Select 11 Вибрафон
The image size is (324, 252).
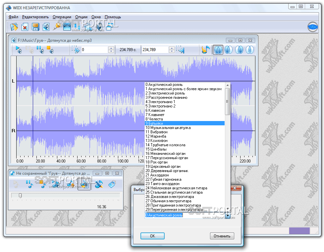(185, 132)
